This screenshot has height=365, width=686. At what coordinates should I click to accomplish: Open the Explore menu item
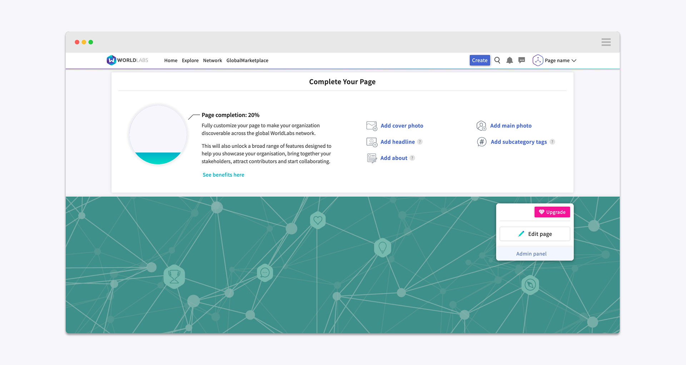click(x=190, y=61)
